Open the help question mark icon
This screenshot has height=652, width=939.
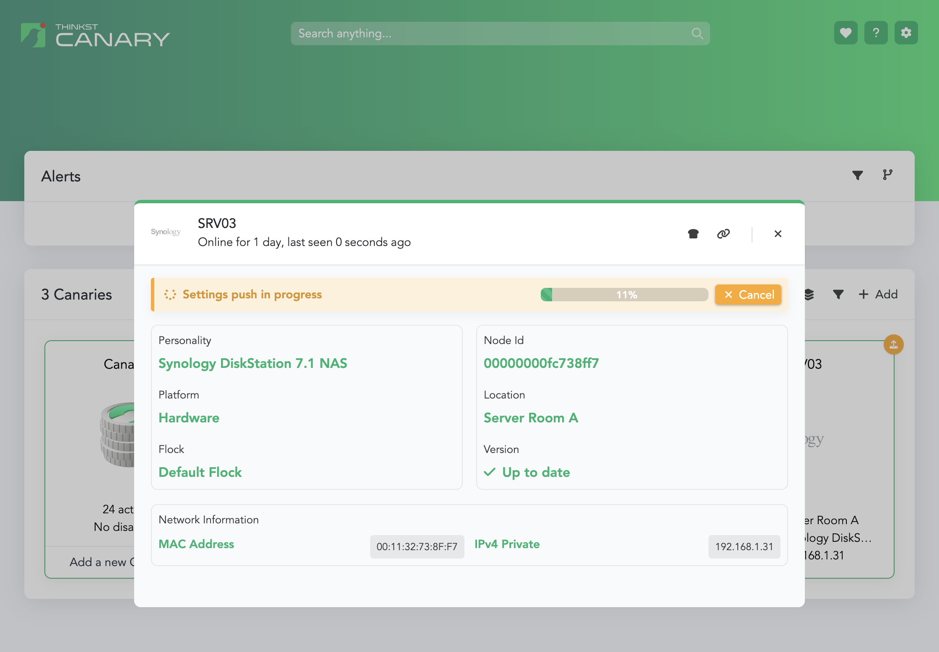coord(876,33)
